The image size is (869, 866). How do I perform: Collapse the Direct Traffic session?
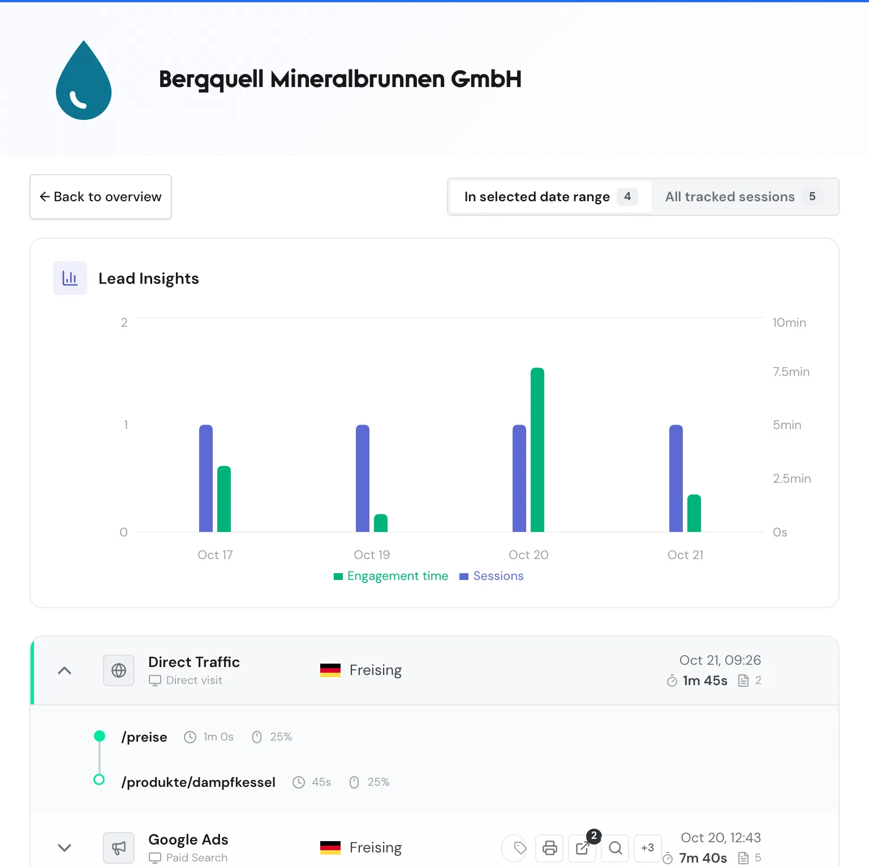coord(64,670)
